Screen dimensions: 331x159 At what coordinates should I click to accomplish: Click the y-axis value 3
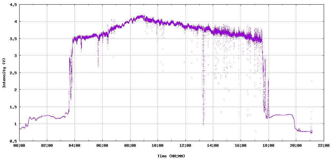point(16,56)
